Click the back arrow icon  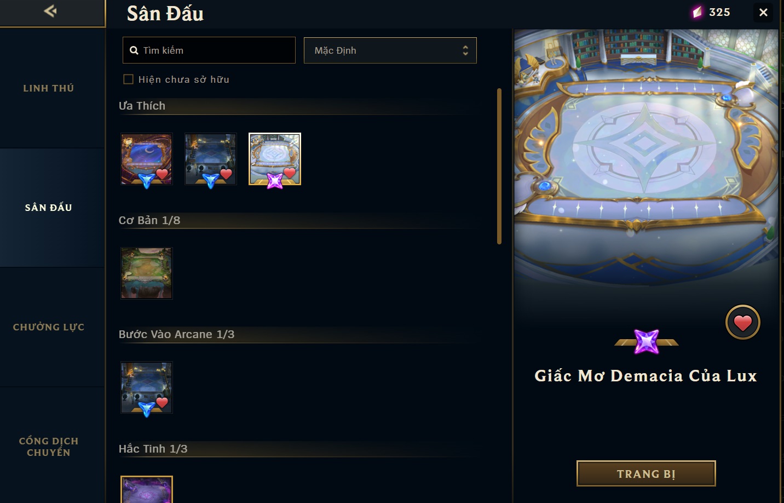[50, 11]
